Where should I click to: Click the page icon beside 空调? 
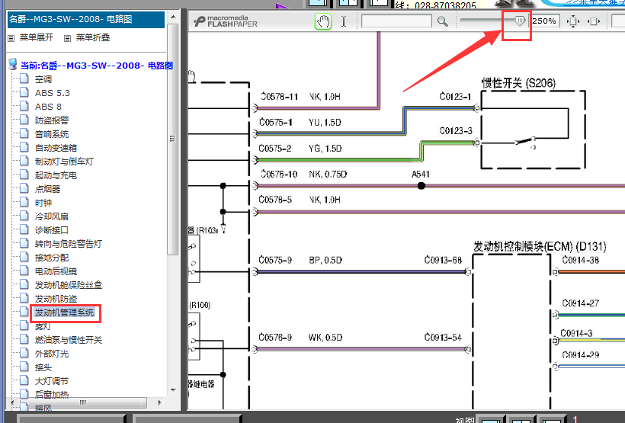click(24, 79)
